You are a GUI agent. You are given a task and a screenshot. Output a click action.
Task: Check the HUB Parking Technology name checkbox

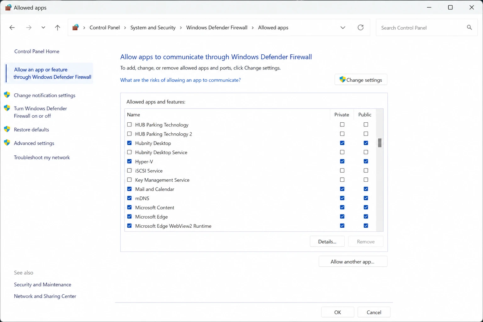[x=129, y=125]
